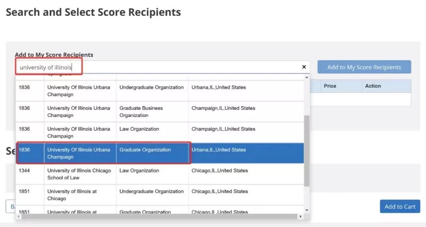Click the horizontal scroll left arrow

(x=18, y=217)
